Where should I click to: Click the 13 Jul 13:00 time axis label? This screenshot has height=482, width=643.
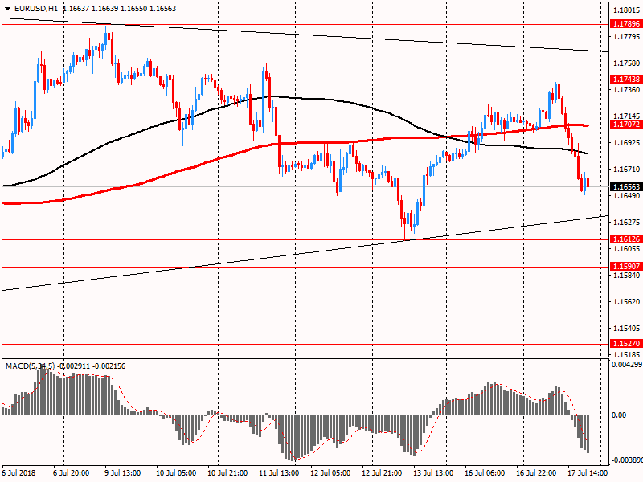pos(433,473)
